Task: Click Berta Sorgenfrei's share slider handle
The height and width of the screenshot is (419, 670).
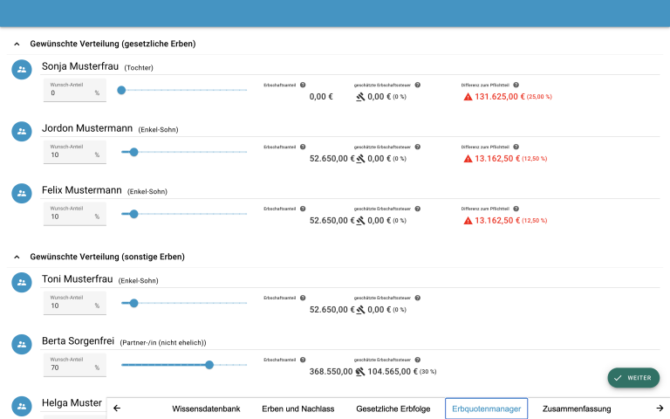Action: pyautogui.click(x=209, y=365)
